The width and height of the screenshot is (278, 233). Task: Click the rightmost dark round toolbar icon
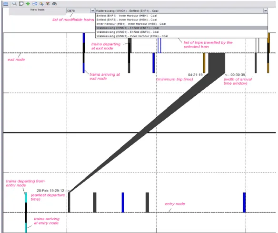pyautogui.click(x=55, y=4)
